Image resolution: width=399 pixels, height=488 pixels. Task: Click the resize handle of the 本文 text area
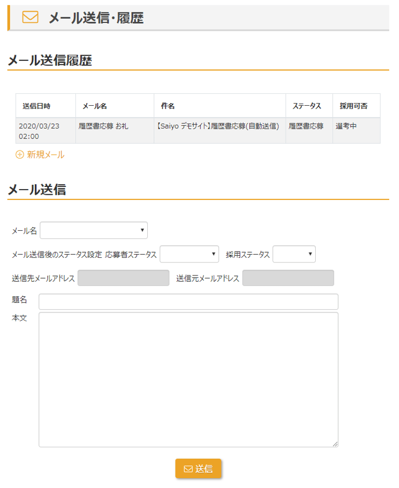click(335, 444)
